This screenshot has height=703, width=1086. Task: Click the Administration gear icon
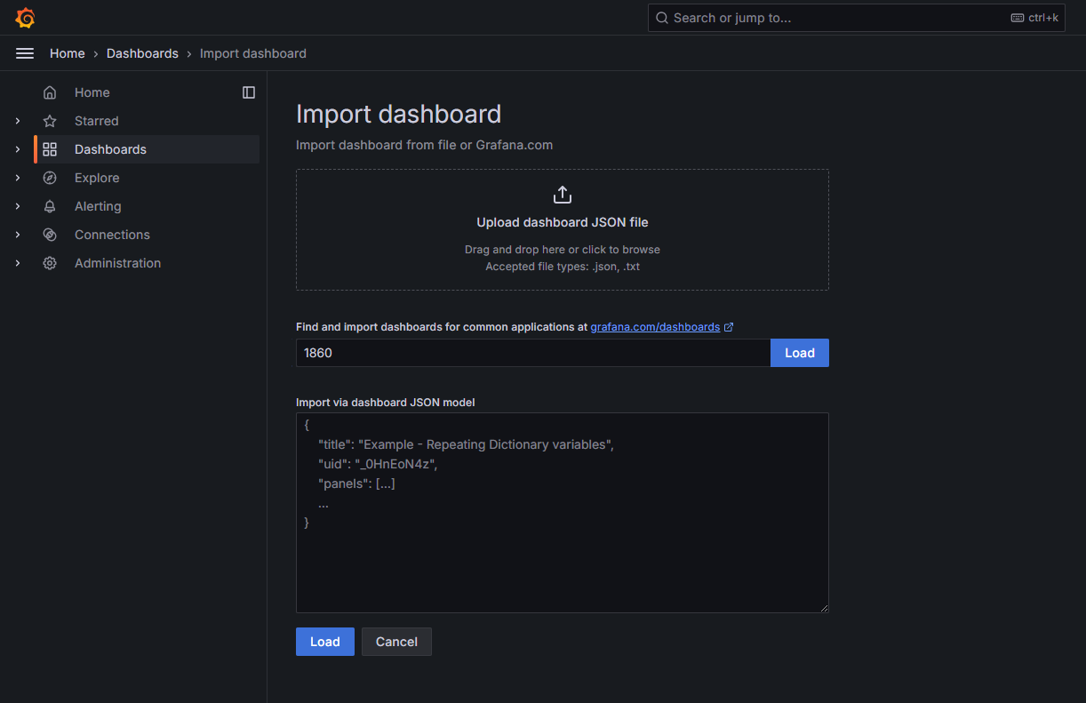pyautogui.click(x=50, y=263)
